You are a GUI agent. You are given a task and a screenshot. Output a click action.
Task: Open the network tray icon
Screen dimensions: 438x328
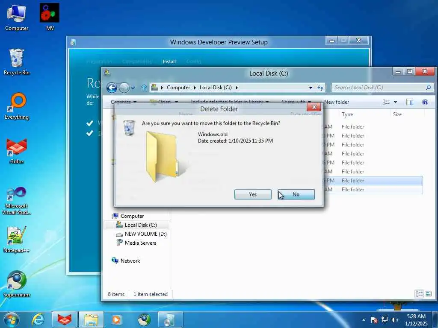[x=385, y=320]
